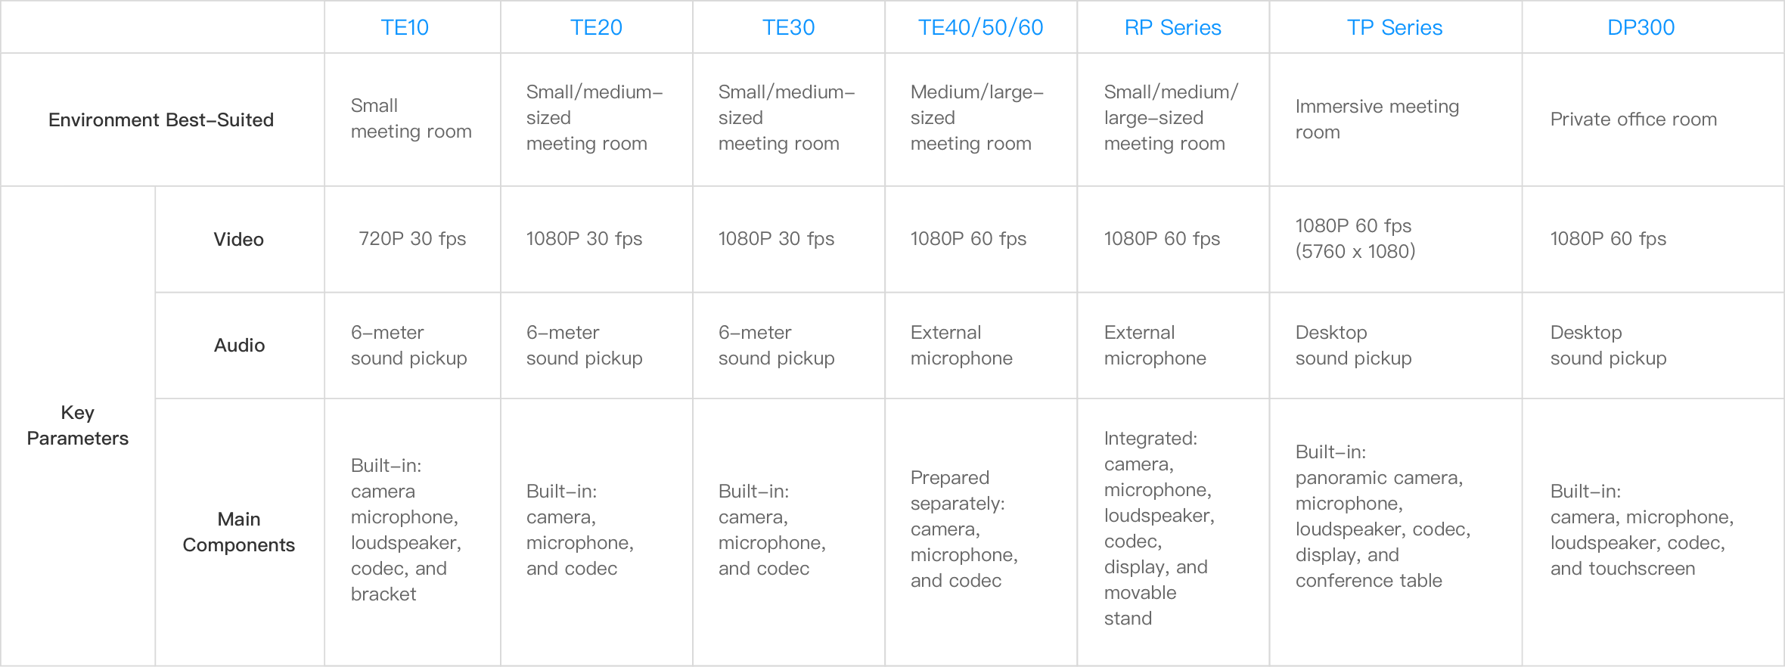Click the Main Components row label
Viewport: 1785px width, 667px height.
click(239, 532)
